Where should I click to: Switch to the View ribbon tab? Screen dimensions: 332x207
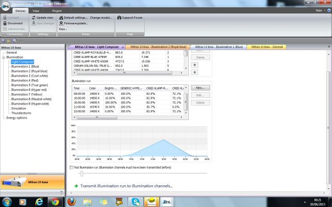tap(36, 10)
